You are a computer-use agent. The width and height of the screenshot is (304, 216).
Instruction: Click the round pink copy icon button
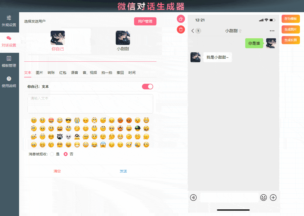[181, 19]
